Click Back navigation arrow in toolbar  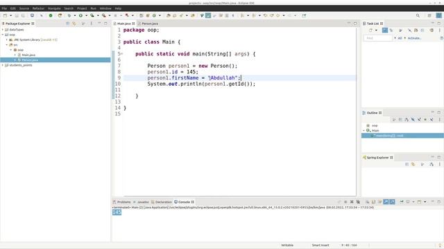tap(277, 15)
